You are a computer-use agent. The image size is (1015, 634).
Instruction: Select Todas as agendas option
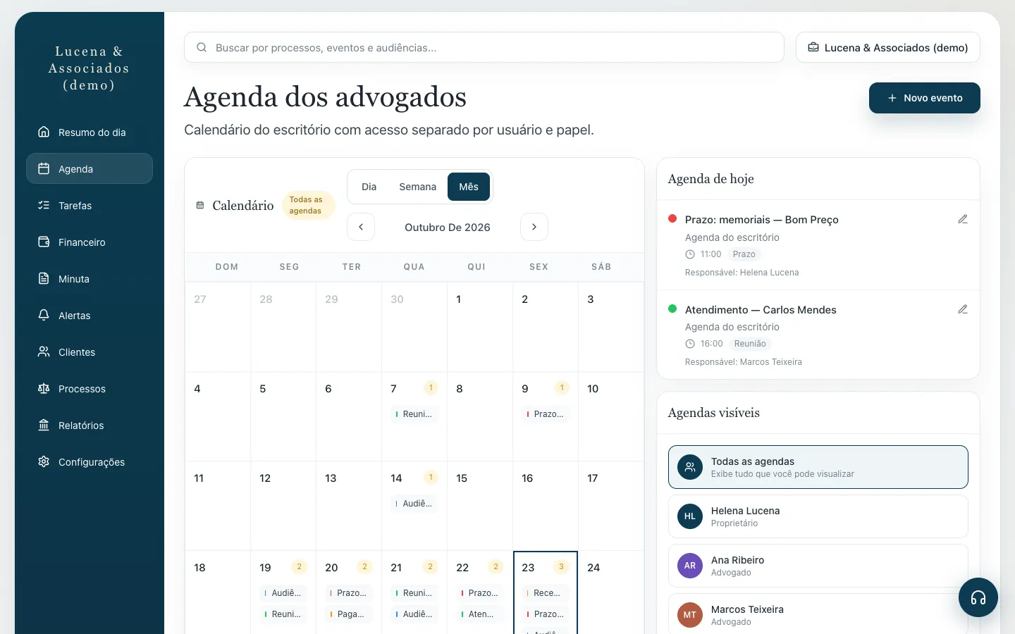click(818, 467)
